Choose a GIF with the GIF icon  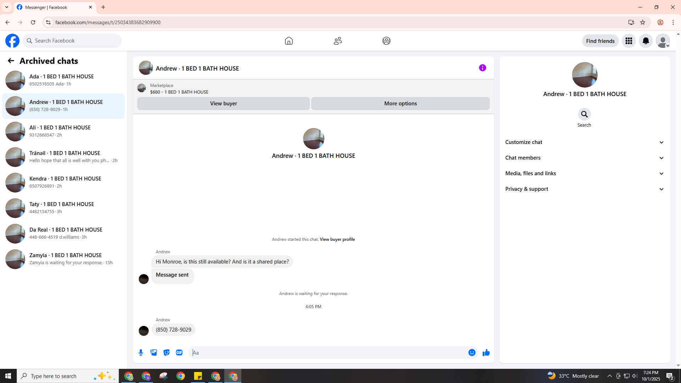click(x=179, y=353)
